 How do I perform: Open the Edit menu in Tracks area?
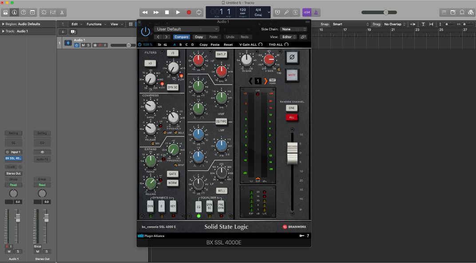[x=77, y=24]
